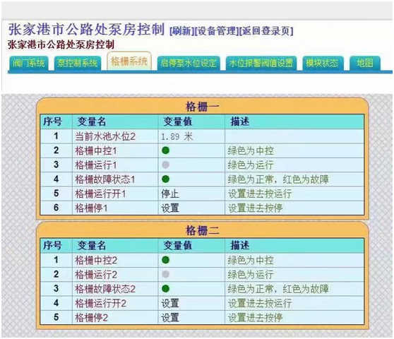Screen dimensions: 394x339
Task: Click 设置 for 格栅运行开2
Action: [170, 303]
